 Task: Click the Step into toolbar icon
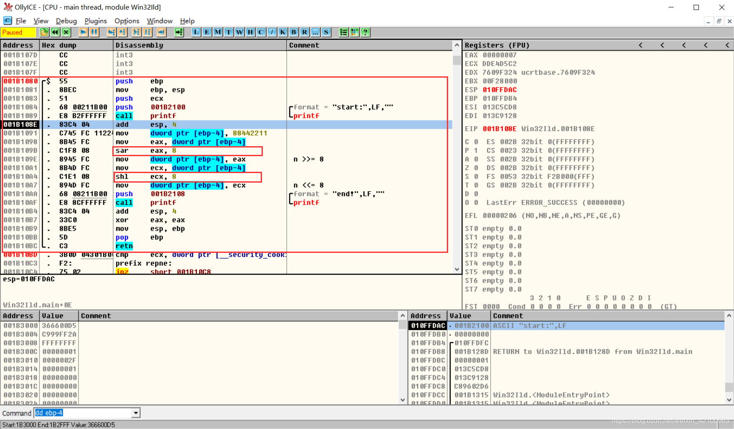click(111, 32)
